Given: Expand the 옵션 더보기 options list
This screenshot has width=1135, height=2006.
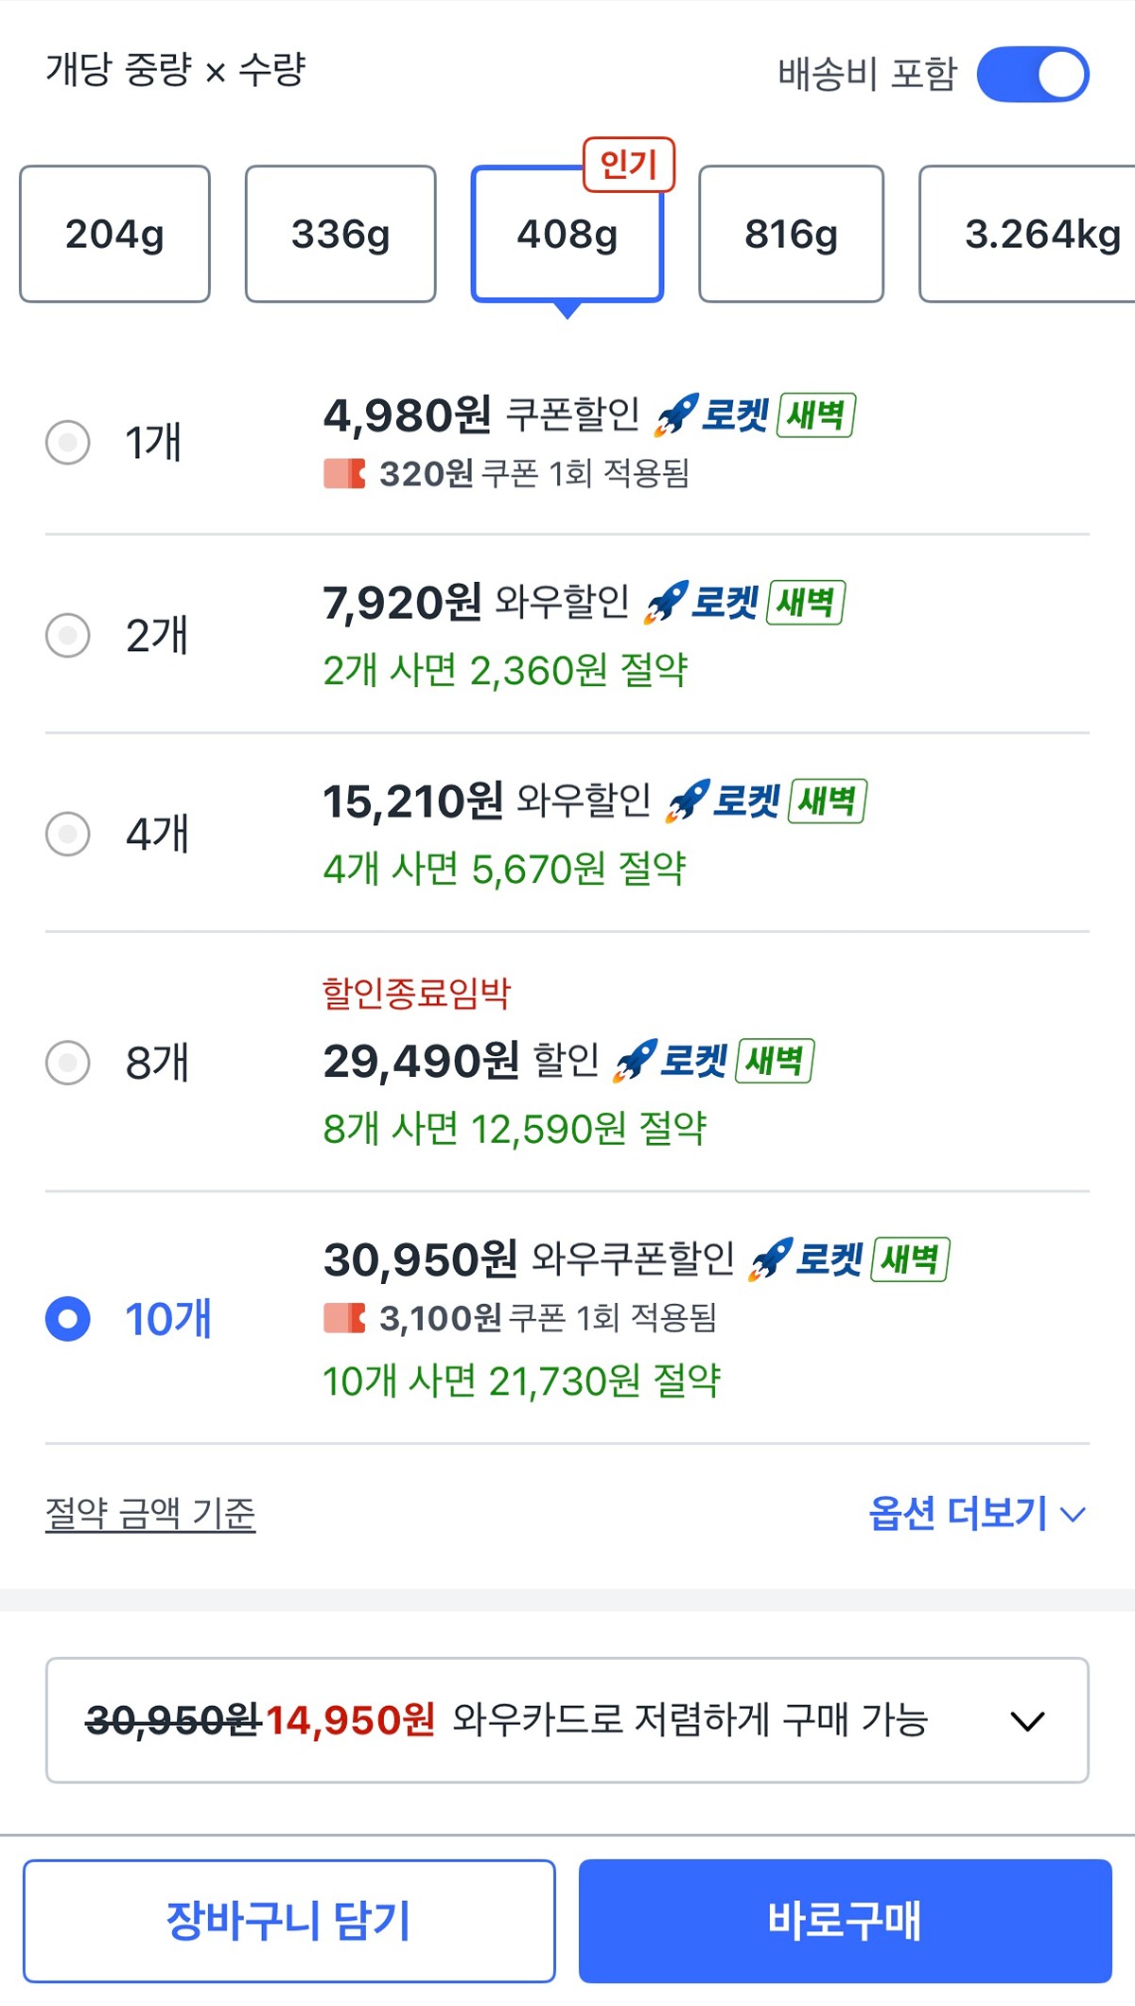Looking at the screenshot, I should tap(976, 1513).
